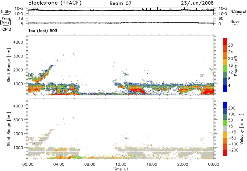Click the 'Nave' legend label
This screenshot has height=171, width=247.
[x=235, y=21]
